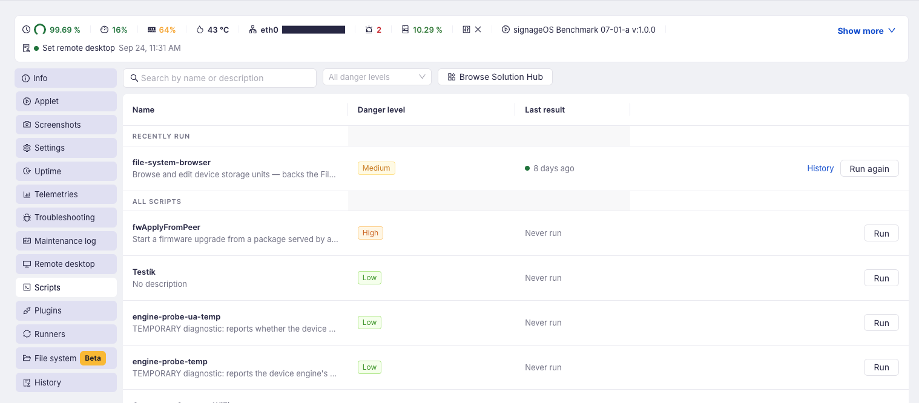Open the Maintenance log section
Image resolution: width=919 pixels, height=403 pixels.
(x=66, y=241)
